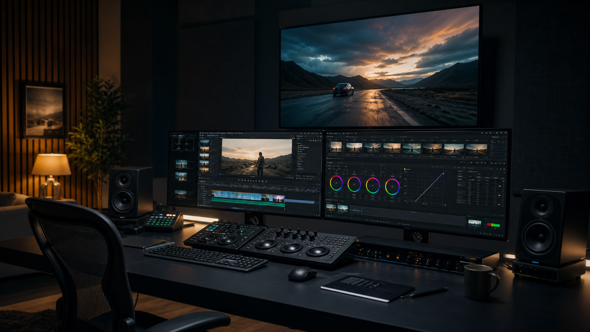Select the green audio track clip on the timeline
Viewport: 590px width, 332px height.
click(x=248, y=202)
